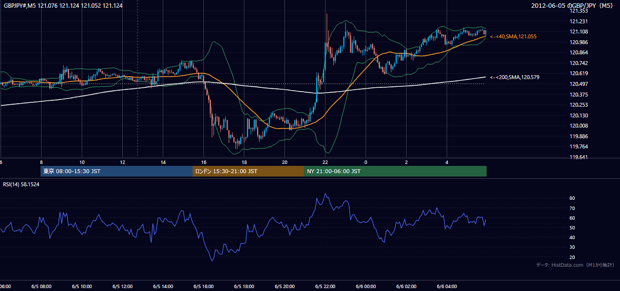Click hour label 8 on chart axis
This screenshot has height=291, width=620.
(x=41, y=162)
